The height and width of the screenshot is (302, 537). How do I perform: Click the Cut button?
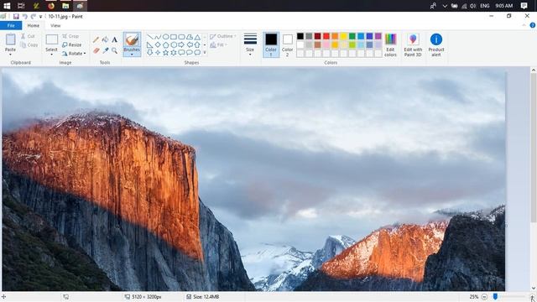[28, 36]
